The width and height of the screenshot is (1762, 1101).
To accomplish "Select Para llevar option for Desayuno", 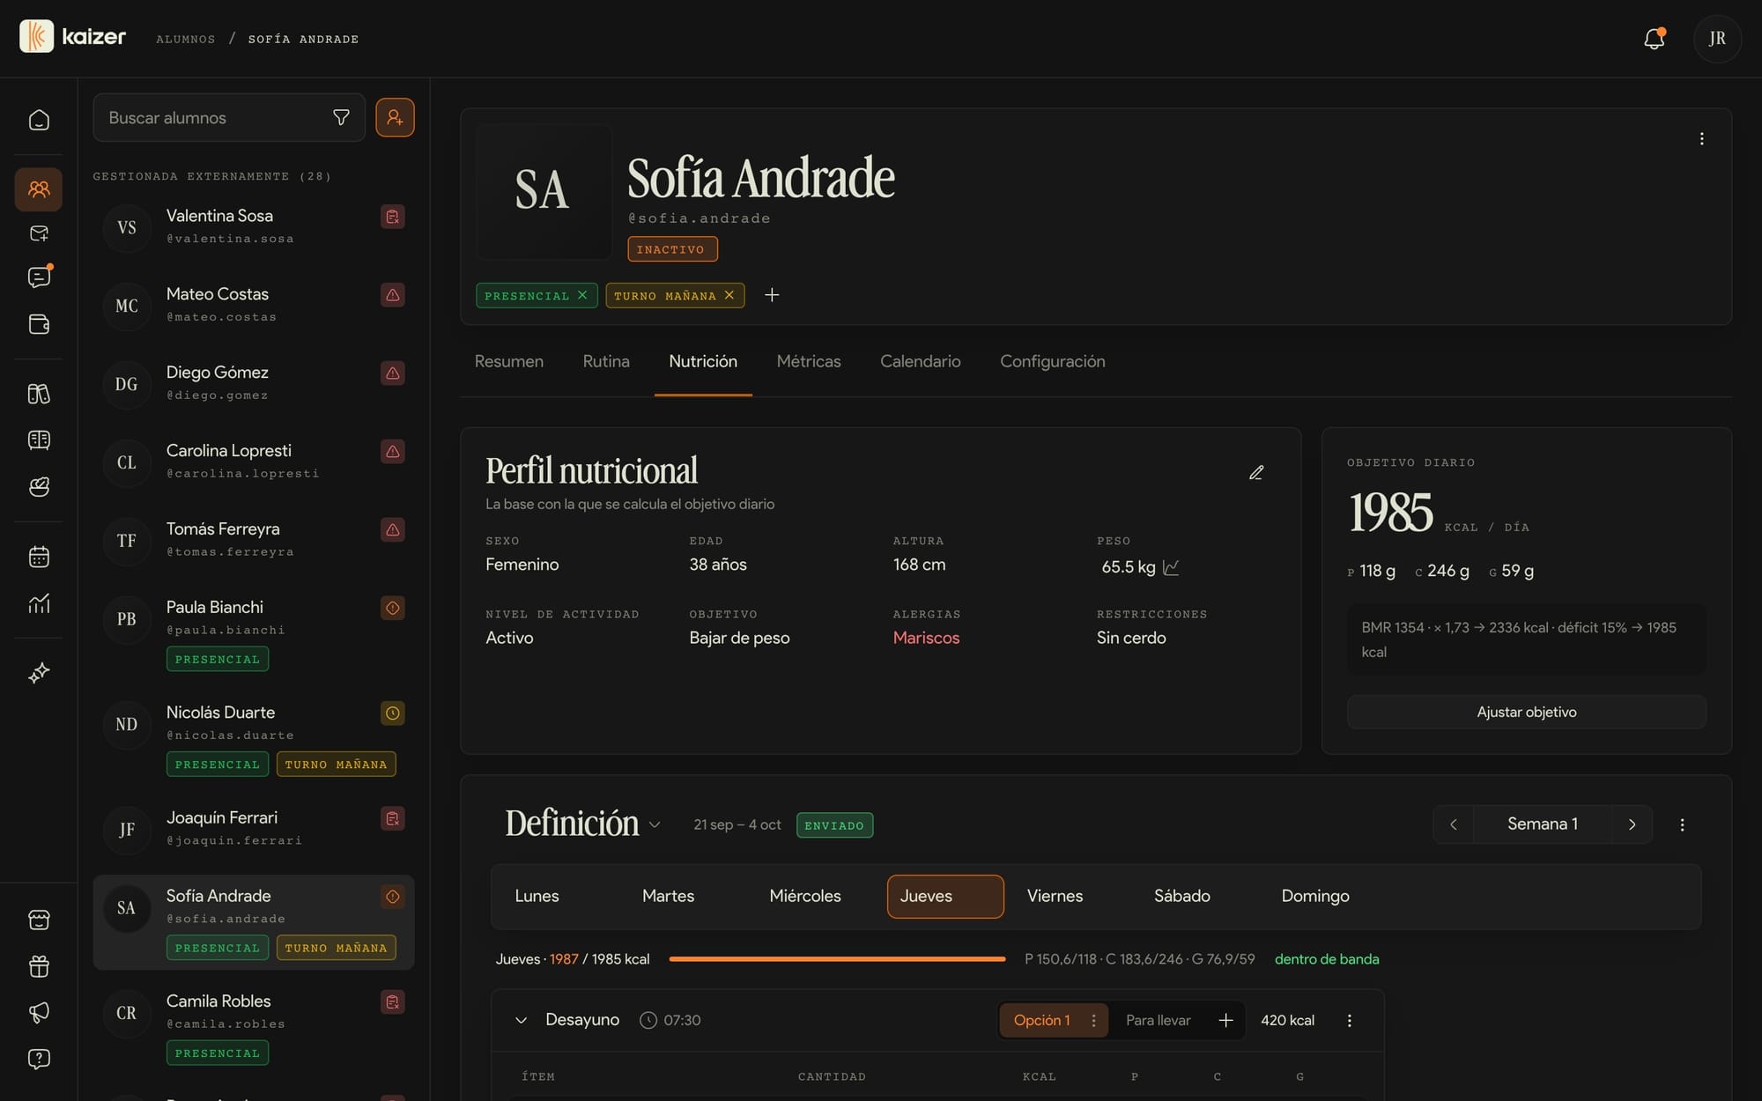I will 1158,1020.
